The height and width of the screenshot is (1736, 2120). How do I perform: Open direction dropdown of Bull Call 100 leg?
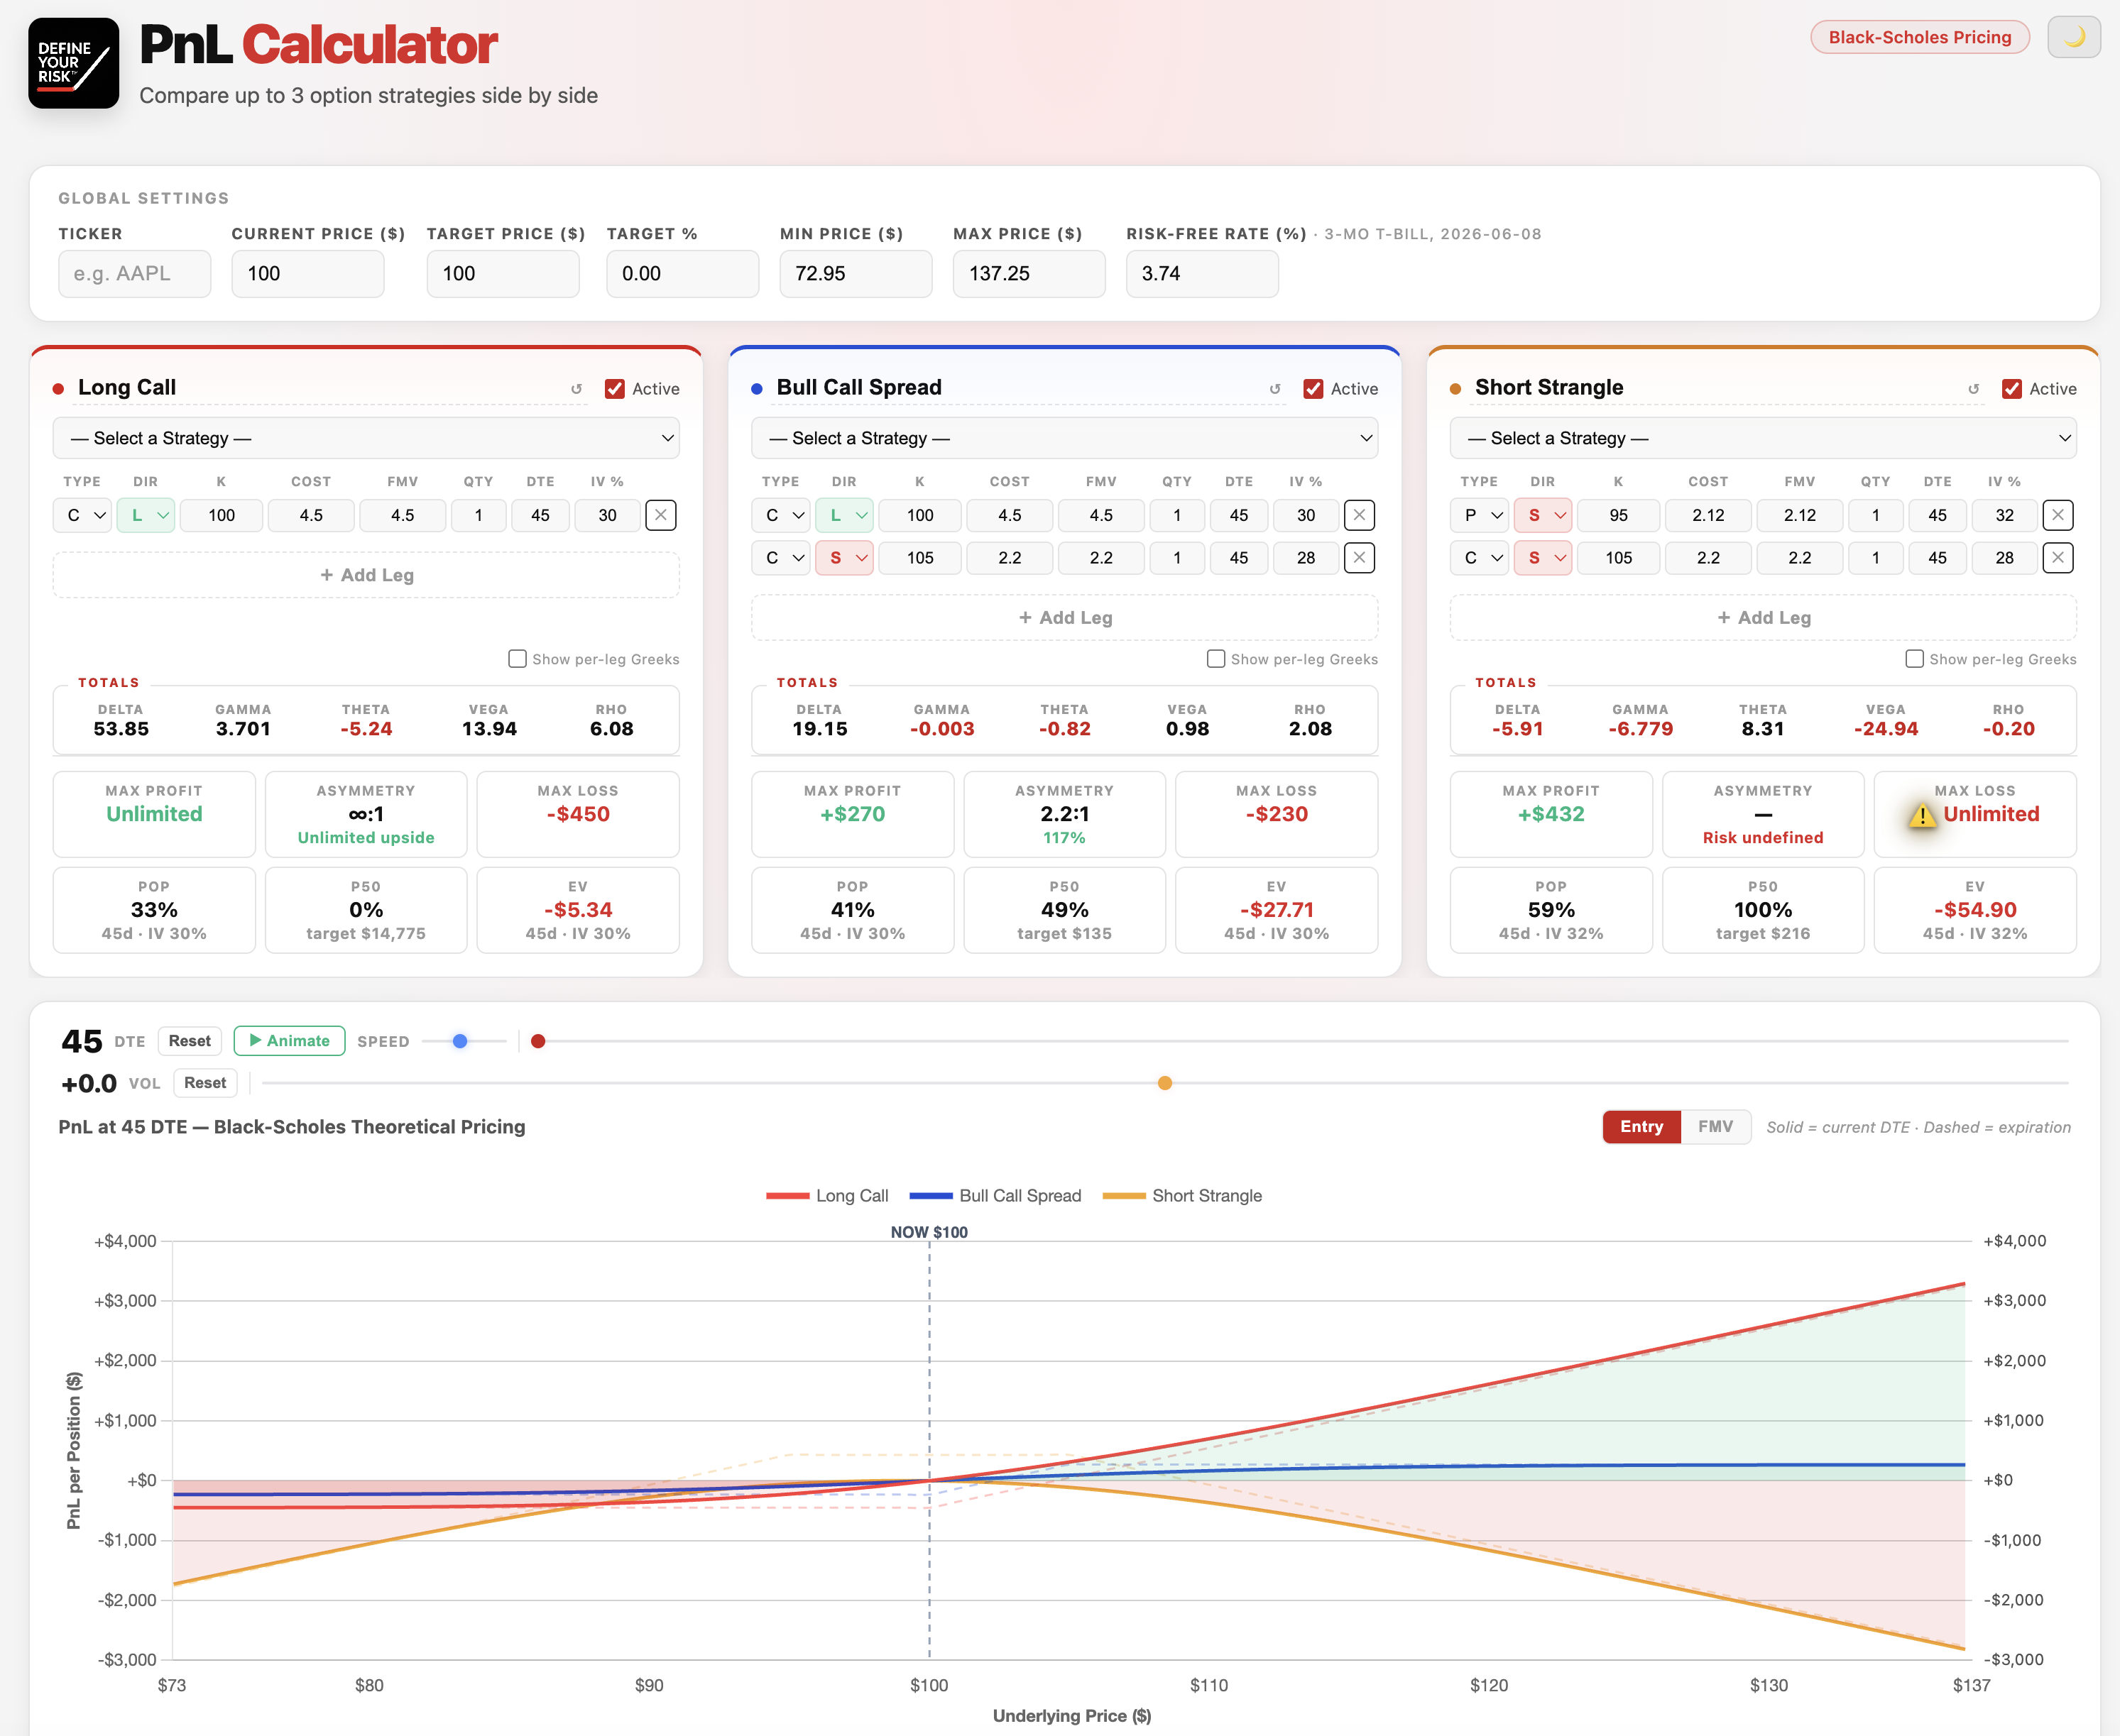(x=844, y=515)
